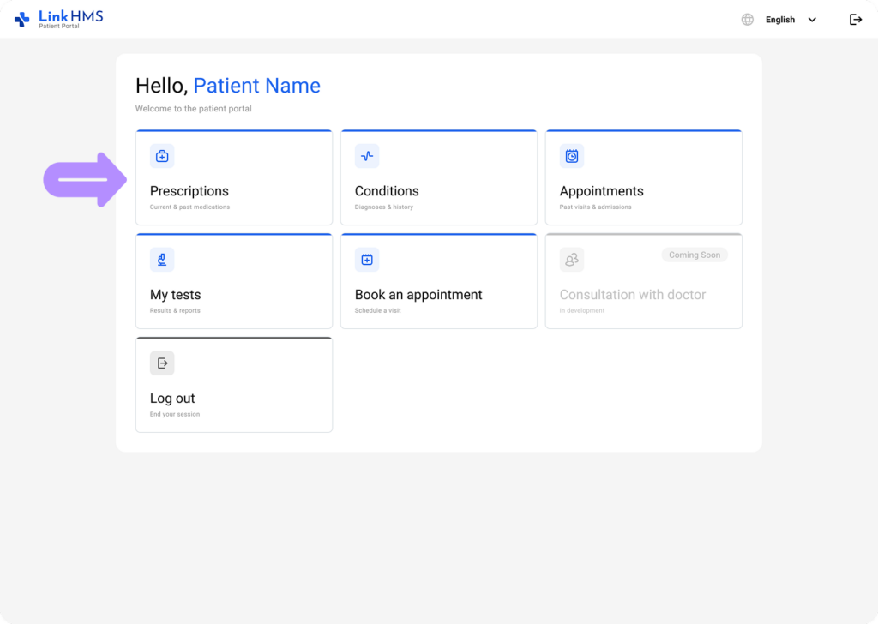Click the Consultation with doctor title
Viewport: 878px width, 624px height.
click(632, 294)
